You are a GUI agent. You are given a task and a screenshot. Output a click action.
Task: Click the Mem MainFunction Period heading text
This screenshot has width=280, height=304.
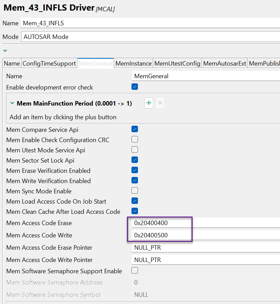74,103
